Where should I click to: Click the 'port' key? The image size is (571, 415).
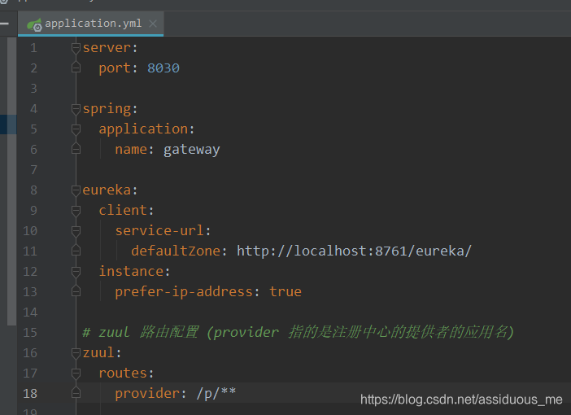(115, 68)
